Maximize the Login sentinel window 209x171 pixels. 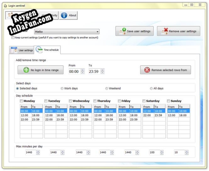click(x=192, y=5)
